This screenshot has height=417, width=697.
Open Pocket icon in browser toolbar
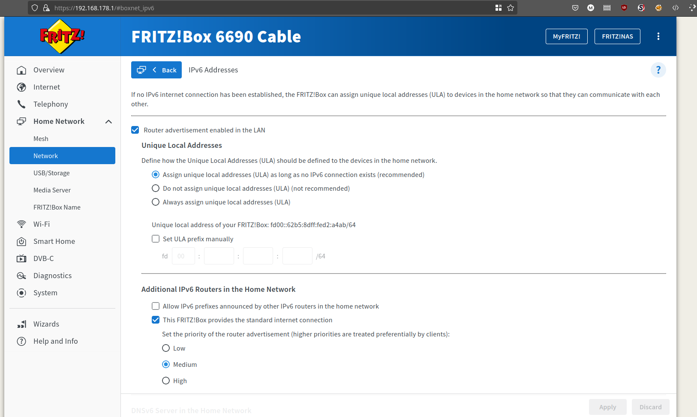coord(575,8)
